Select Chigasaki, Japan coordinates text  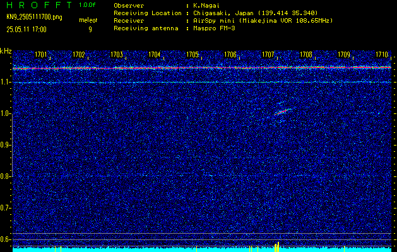(255, 13)
